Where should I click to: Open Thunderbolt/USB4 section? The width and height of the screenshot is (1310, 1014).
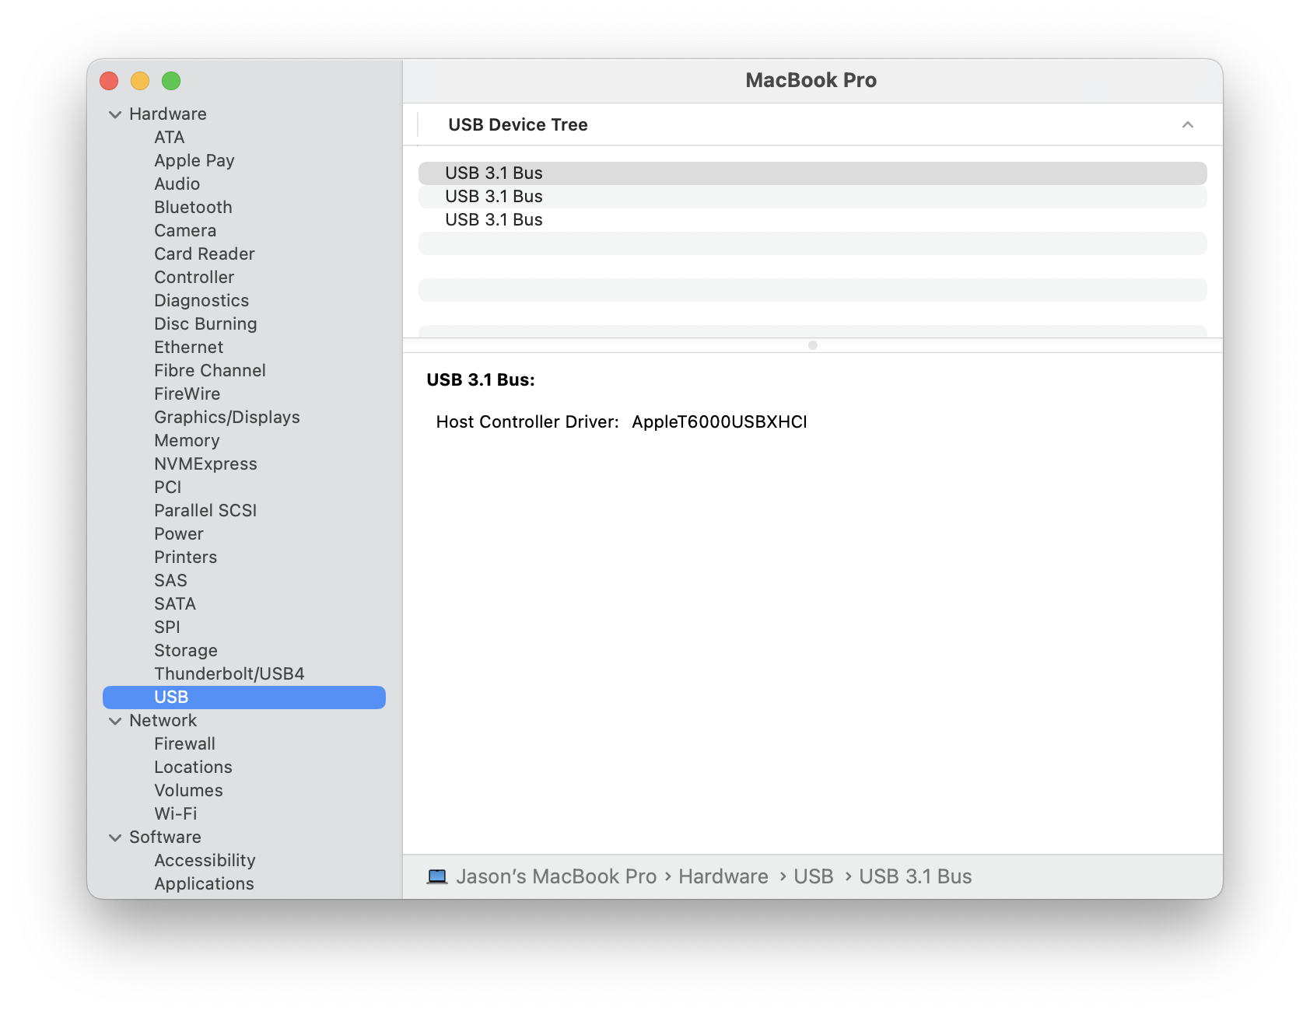click(229, 674)
